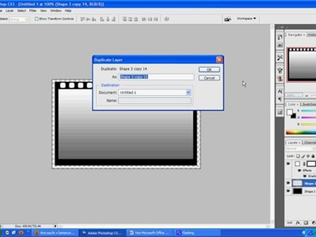The width and height of the screenshot is (316, 237).
Task: Open the View menu
Action: click(x=43, y=11)
